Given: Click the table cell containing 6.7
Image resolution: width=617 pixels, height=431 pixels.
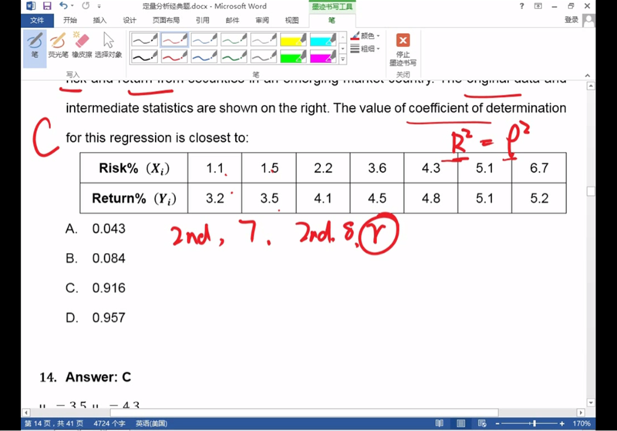Looking at the screenshot, I should click(x=539, y=168).
